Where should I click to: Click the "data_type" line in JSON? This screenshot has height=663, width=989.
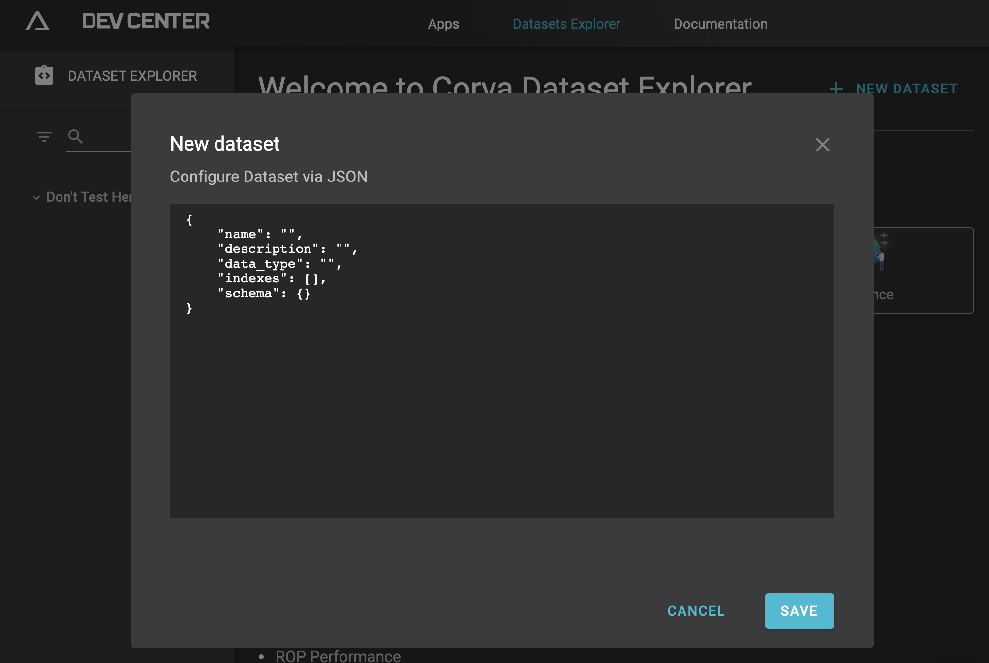(x=279, y=264)
